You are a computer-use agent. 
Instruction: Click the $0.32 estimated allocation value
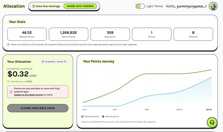point(18,74)
